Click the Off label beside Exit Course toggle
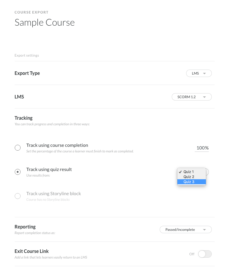 192,254
